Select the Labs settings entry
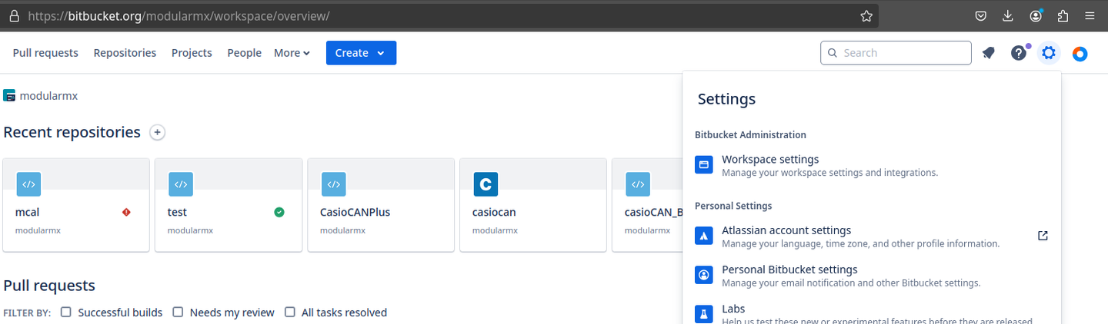Image resolution: width=1108 pixels, height=324 pixels. (871, 314)
